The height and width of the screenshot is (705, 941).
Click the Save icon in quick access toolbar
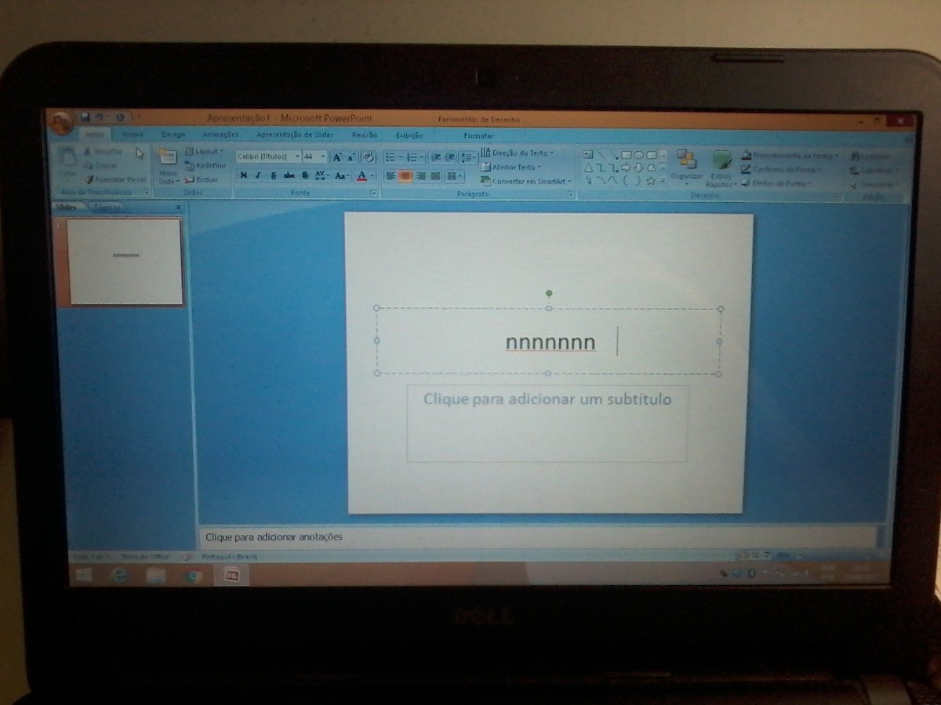pos(85,117)
